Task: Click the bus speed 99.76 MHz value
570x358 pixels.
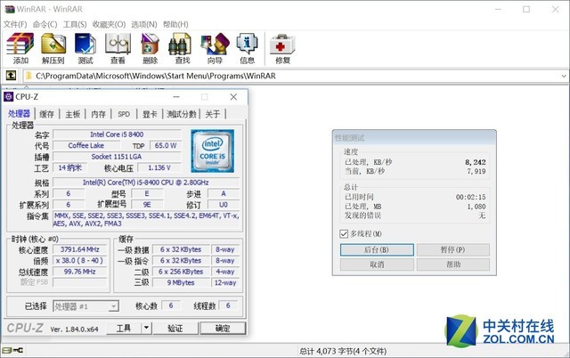Action: (79, 272)
